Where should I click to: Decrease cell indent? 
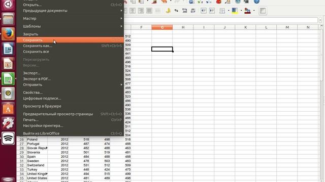[x=204, y=11]
